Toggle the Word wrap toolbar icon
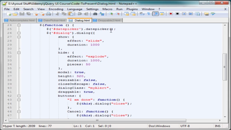Viewport: 231px width, 130px height. point(142,14)
